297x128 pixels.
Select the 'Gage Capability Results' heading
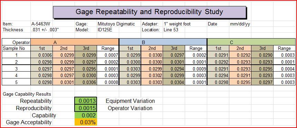point(27,94)
